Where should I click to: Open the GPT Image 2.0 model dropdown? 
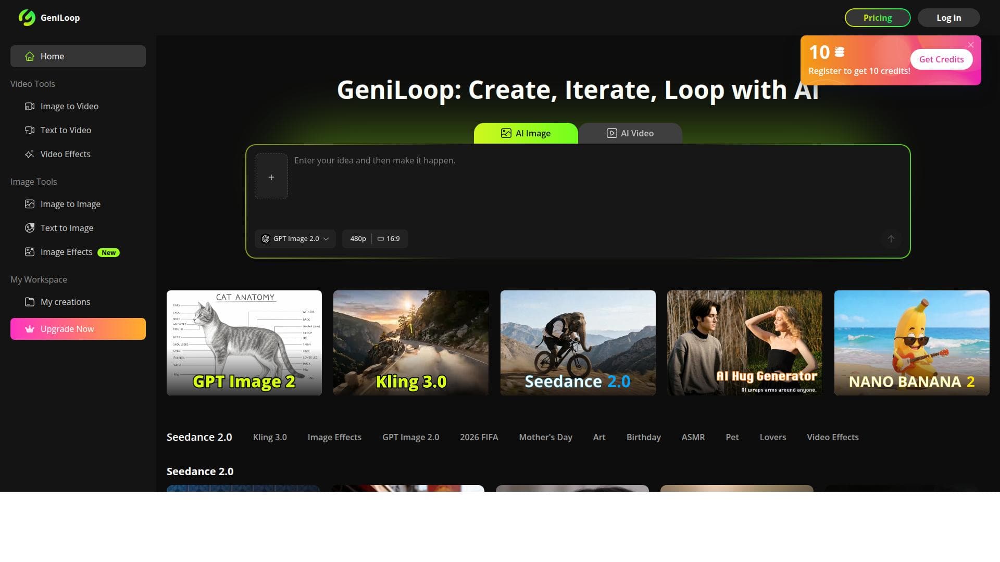click(295, 239)
